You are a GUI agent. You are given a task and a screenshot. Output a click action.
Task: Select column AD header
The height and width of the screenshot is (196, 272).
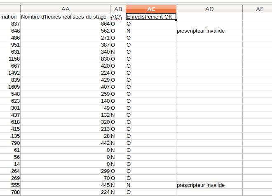tap(209, 9)
